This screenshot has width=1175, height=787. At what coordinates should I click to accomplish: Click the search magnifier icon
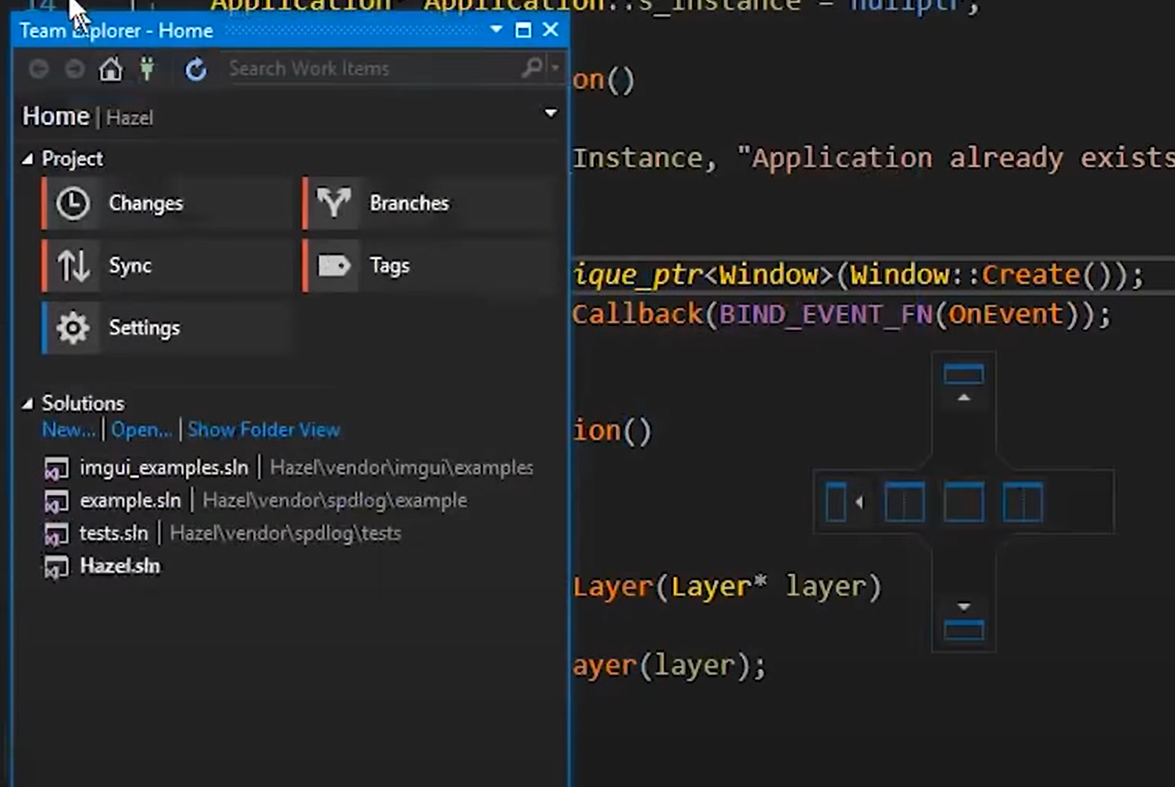coord(531,68)
